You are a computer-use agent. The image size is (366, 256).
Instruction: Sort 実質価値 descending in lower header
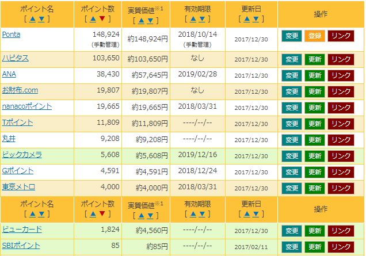[x=150, y=216]
